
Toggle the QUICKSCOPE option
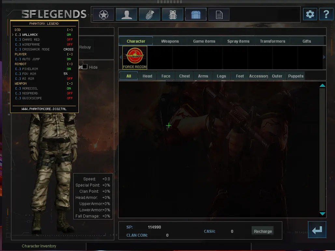44,98
